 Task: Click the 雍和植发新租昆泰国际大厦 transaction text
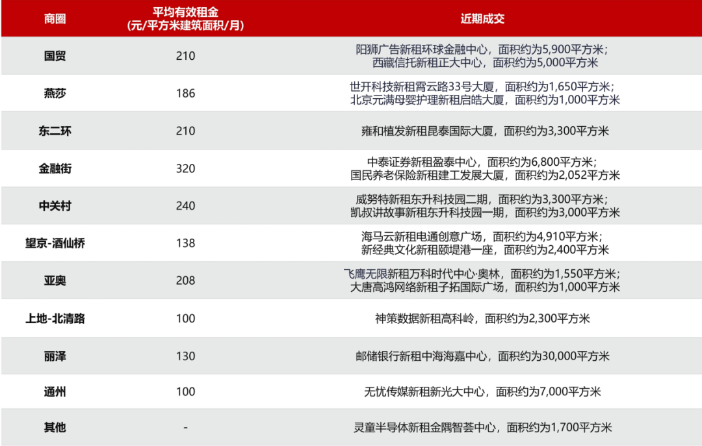[x=486, y=131]
